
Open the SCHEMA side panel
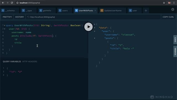pyautogui.click(x=175, y=51)
